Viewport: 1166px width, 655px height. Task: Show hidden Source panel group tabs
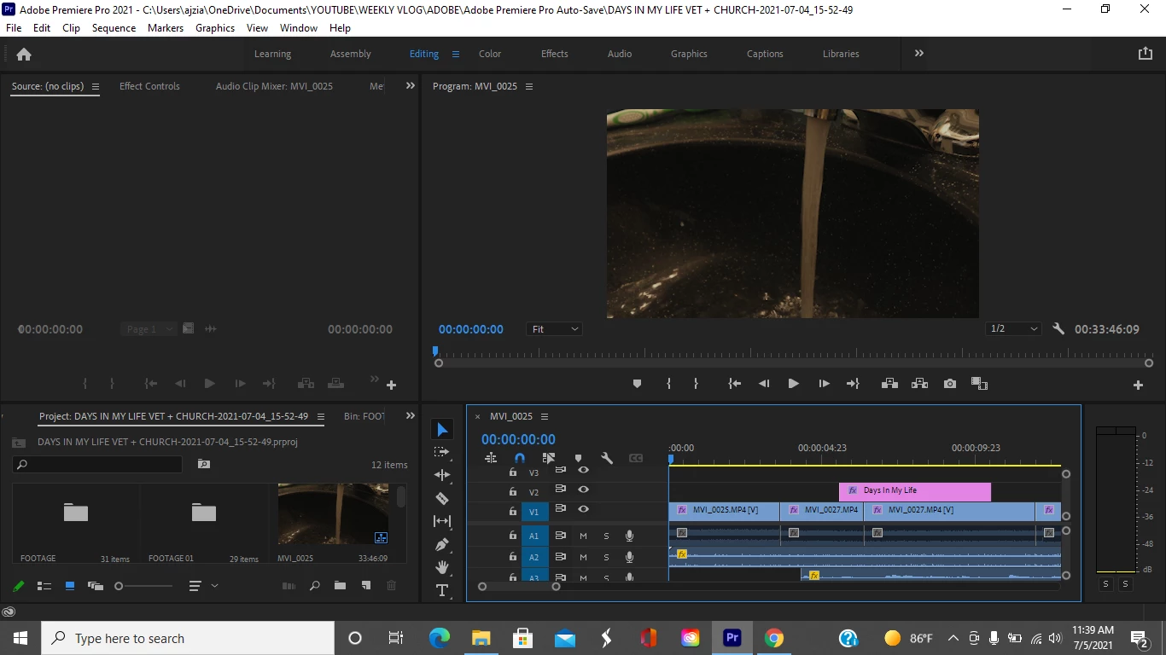coord(411,85)
